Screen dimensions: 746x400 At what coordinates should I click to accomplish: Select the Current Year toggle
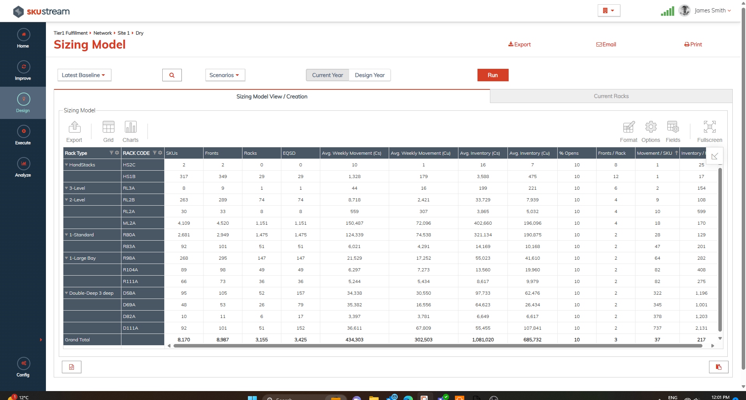point(328,75)
